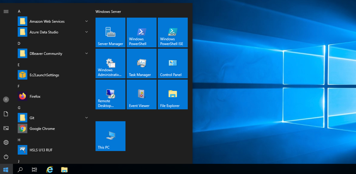The height and width of the screenshot is (174, 356).
Task: Open the Control Panel tile
Action: coord(172,64)
